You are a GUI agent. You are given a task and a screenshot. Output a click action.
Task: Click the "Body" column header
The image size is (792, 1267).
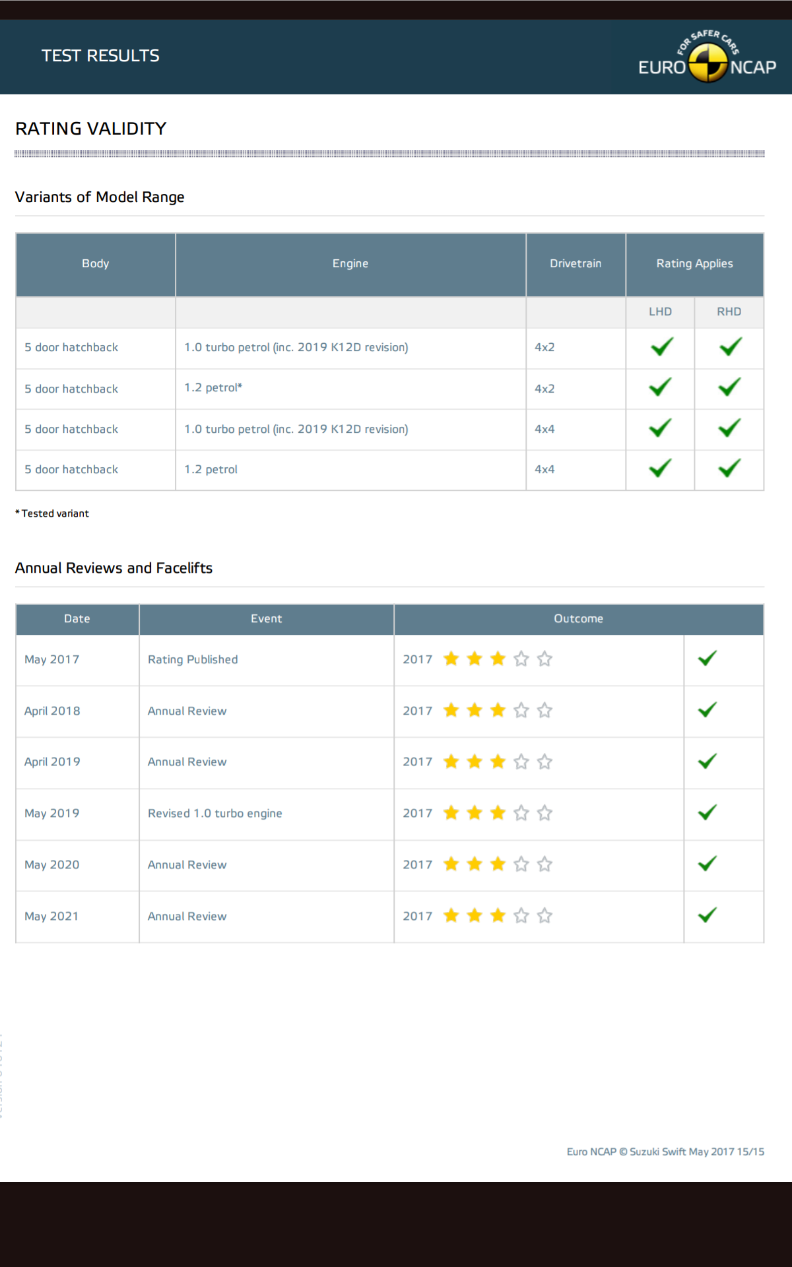pos(96,264)
